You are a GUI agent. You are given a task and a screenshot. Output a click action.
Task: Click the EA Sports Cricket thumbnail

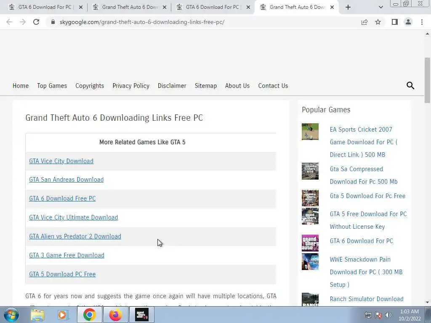click(x=310, y=132)
